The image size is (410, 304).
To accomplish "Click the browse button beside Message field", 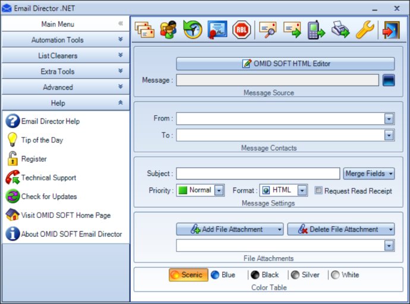I will [389, 80].
